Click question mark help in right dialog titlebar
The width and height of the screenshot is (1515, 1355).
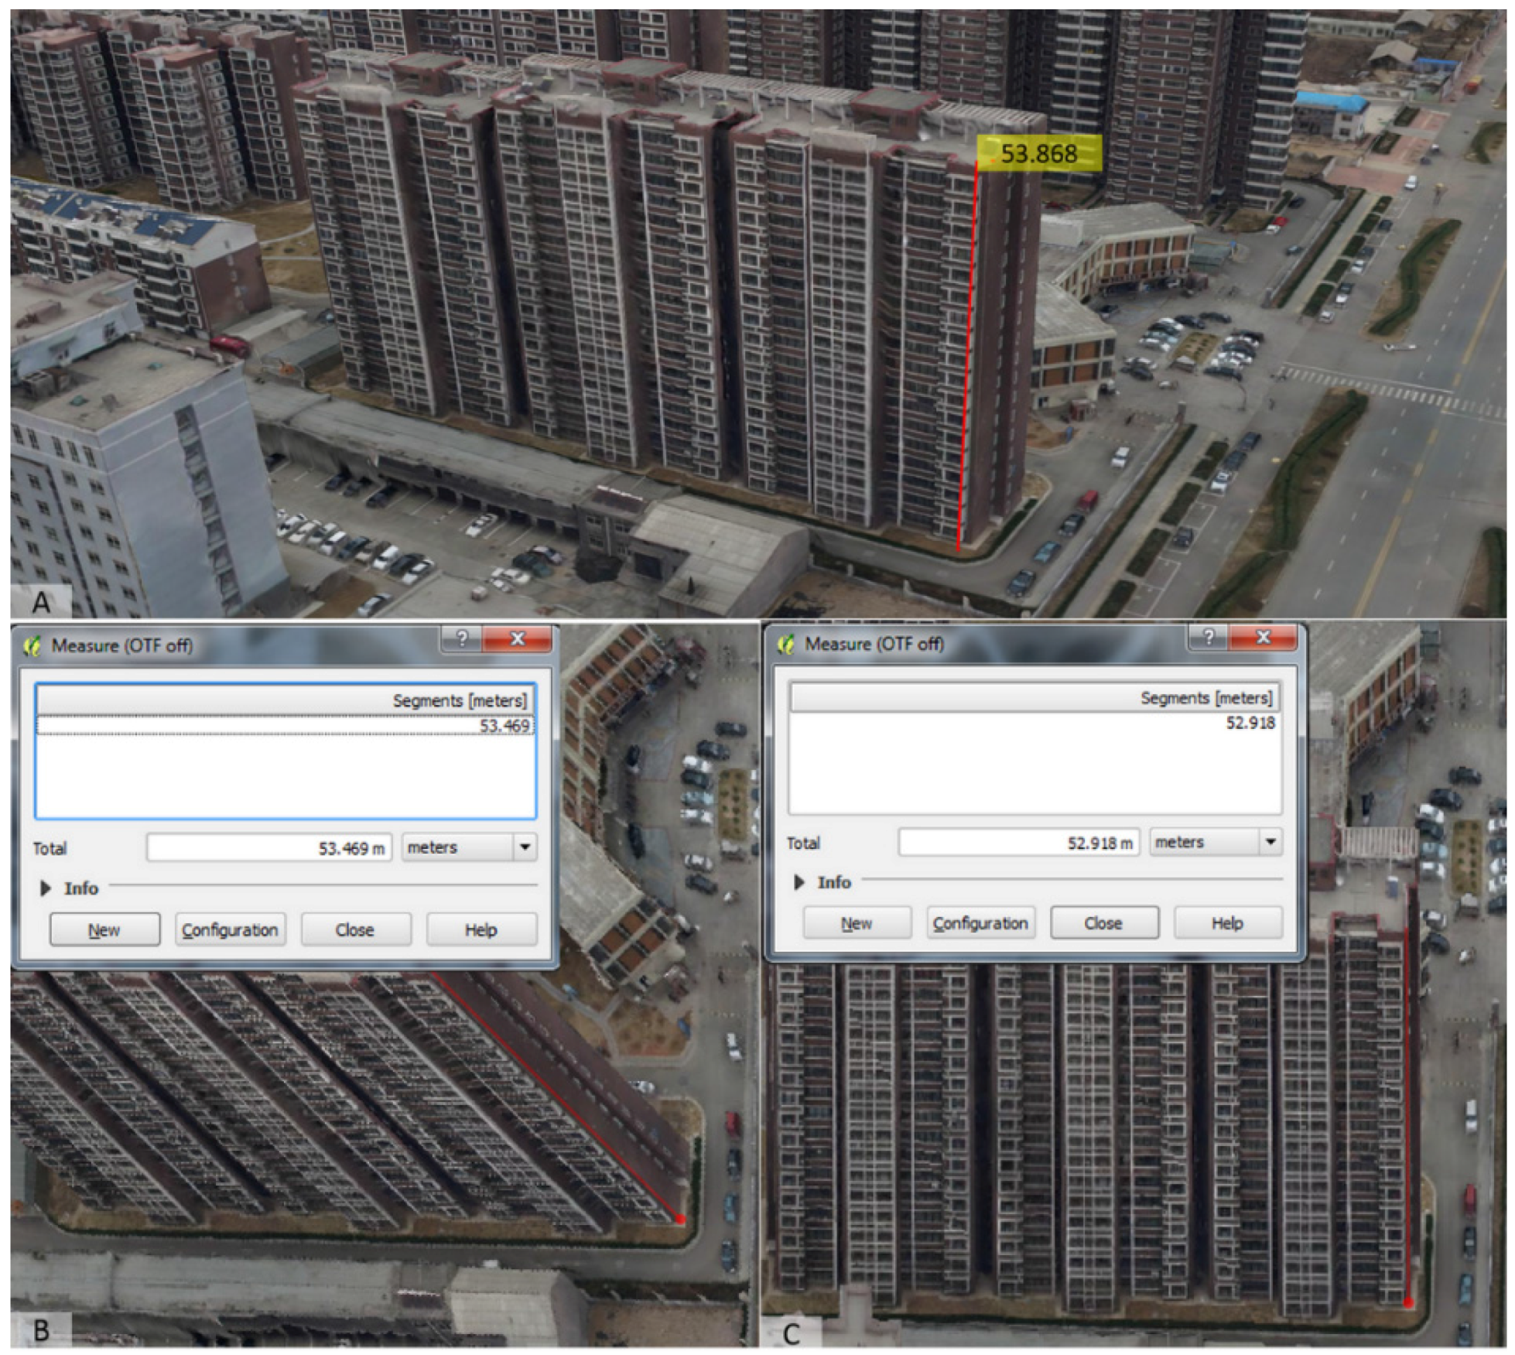click(1209, 636)
